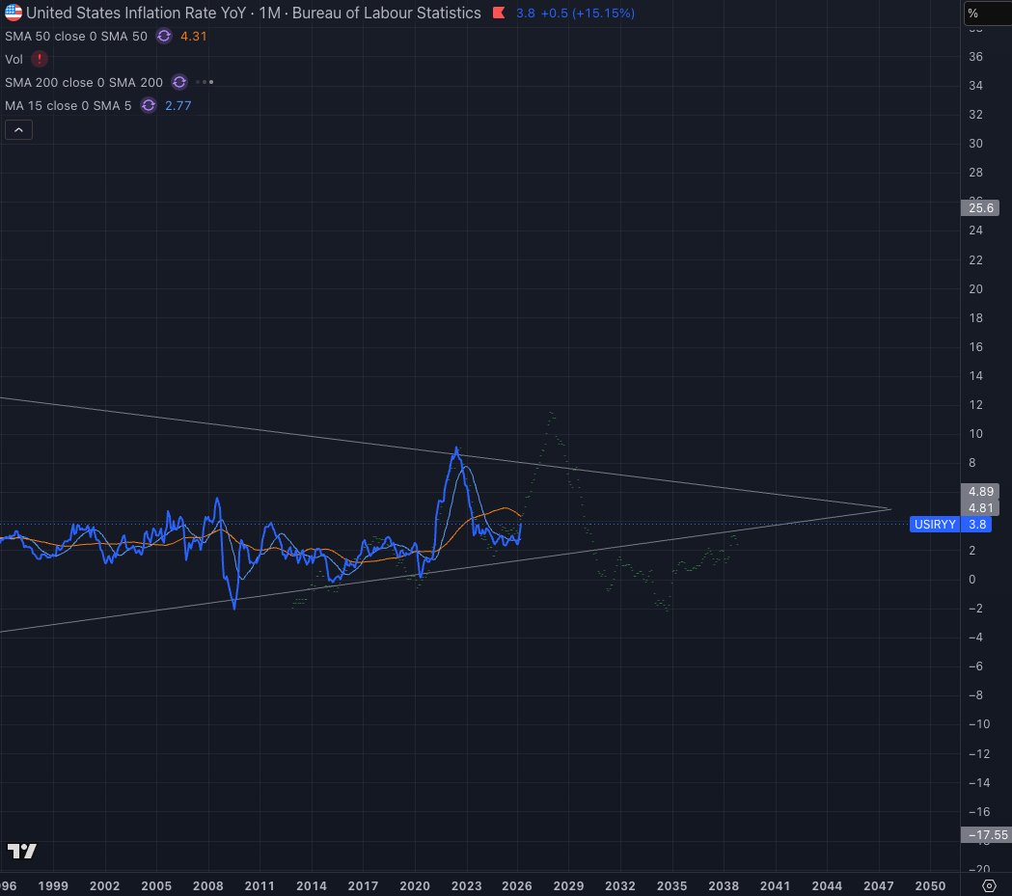Click the refresh icon beside SMA 200
The height and width of the screenshot is (896, 1012).
click(179, 83)
